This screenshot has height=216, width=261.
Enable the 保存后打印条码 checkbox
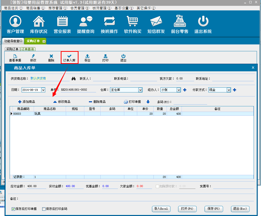coord(44,209)
